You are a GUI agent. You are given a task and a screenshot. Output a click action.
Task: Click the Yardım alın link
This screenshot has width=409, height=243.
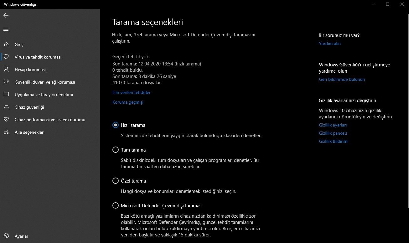[x=330, y=44]
